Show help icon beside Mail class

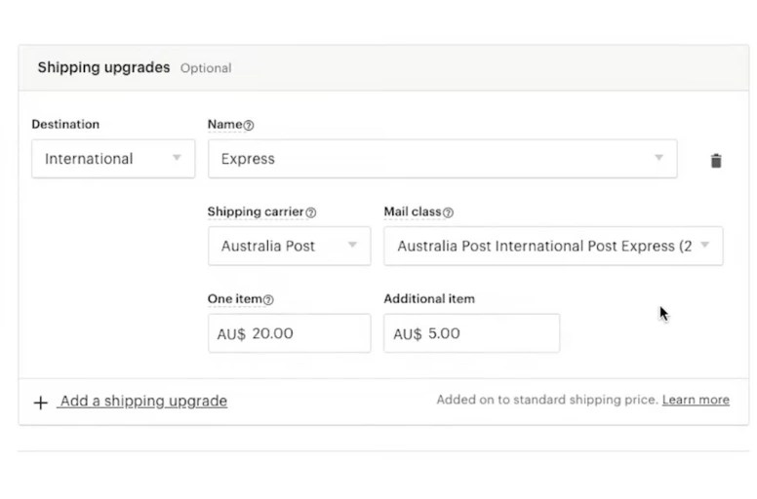[x=448, y=212]
